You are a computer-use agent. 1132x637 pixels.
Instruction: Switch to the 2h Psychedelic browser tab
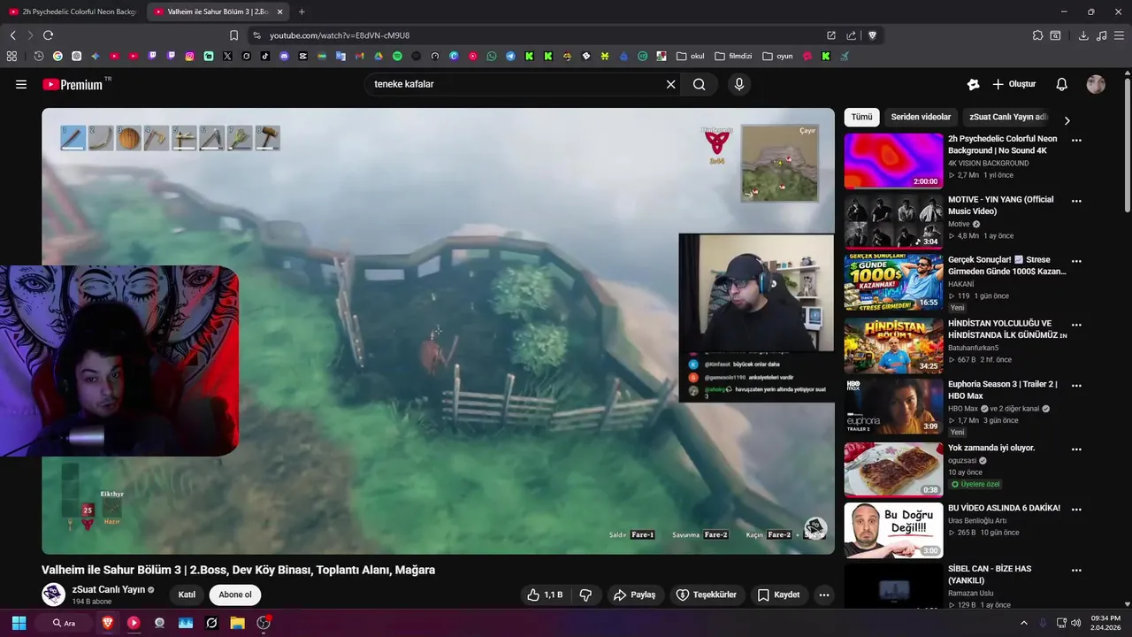73,12
